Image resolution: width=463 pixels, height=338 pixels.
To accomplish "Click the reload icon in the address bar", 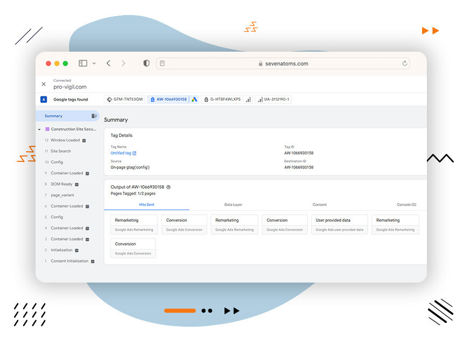I will [x=405, y=63].
